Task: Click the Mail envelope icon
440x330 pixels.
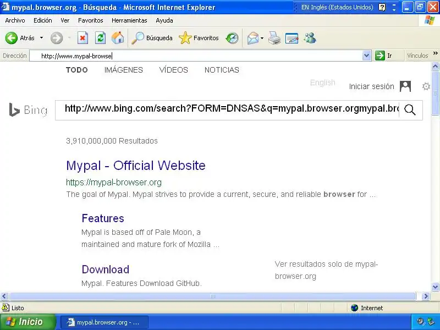Action: [253, 38]
